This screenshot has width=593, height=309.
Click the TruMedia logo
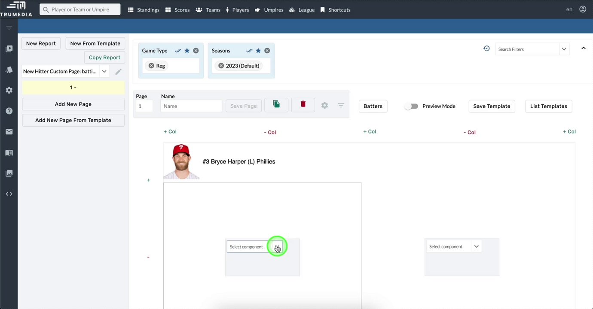coord(16,9)
